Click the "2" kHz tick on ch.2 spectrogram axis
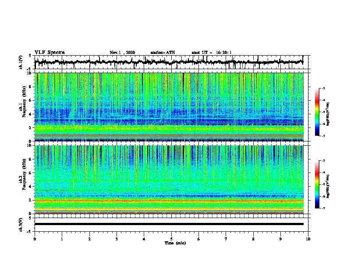 click(30, 200)
